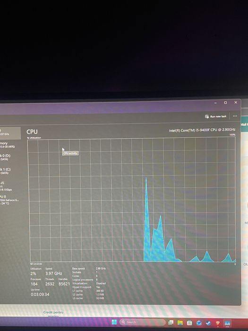
Task: Open Microsoft Store from the taskbar
Action: [189, 323]
